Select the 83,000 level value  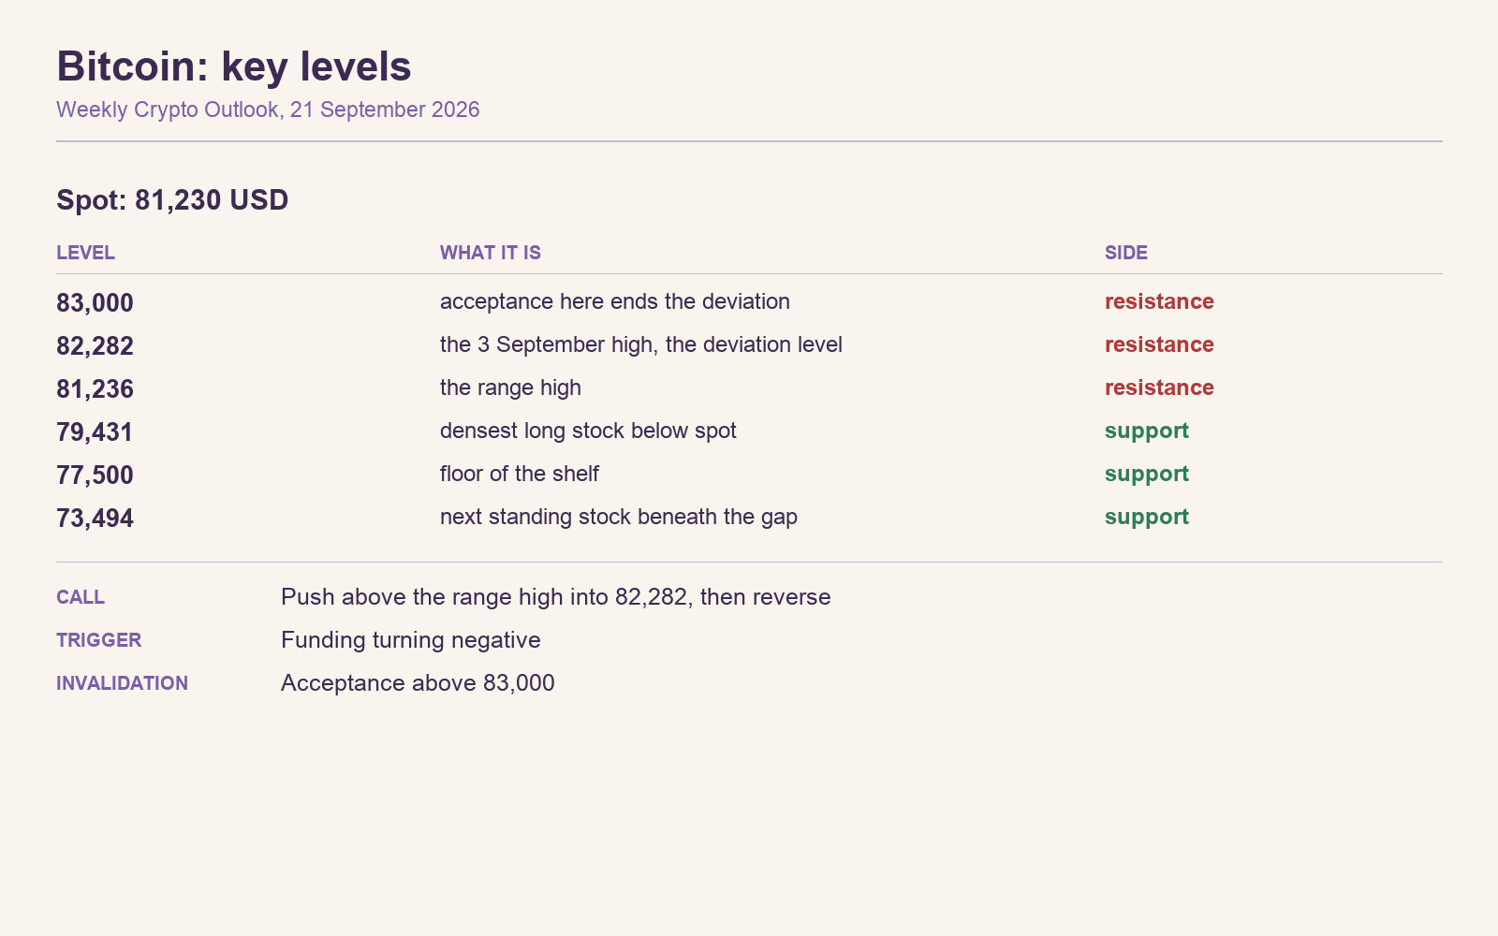coord(95,303)
